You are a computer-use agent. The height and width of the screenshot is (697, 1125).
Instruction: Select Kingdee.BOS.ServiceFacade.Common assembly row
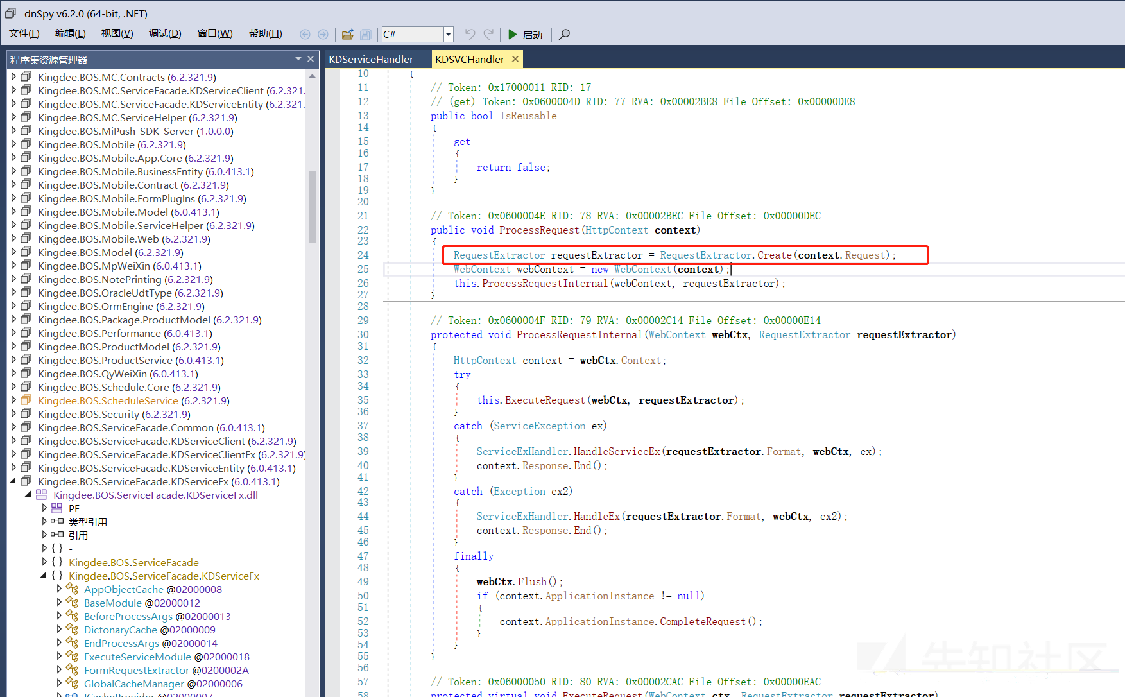151,427
